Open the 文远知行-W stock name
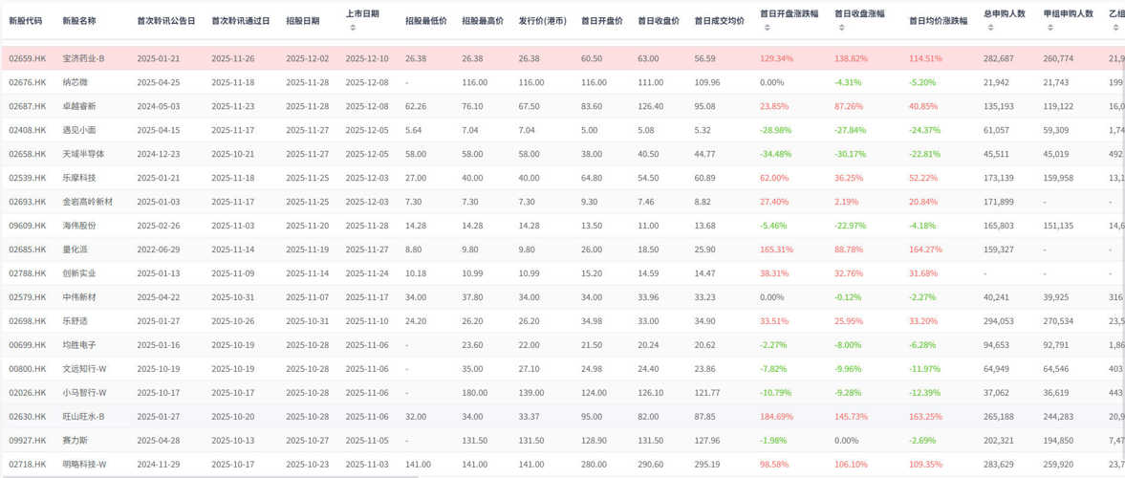 pos(85,369)
